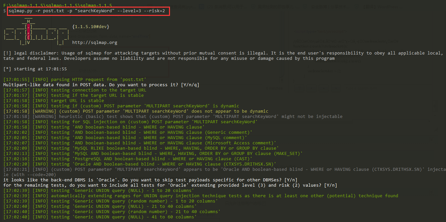
Task: Open the http://sqlmap.org link
Action: [94, 43]
